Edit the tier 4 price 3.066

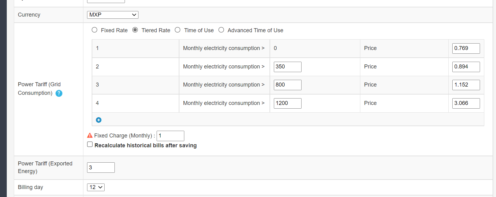(466, 103)
